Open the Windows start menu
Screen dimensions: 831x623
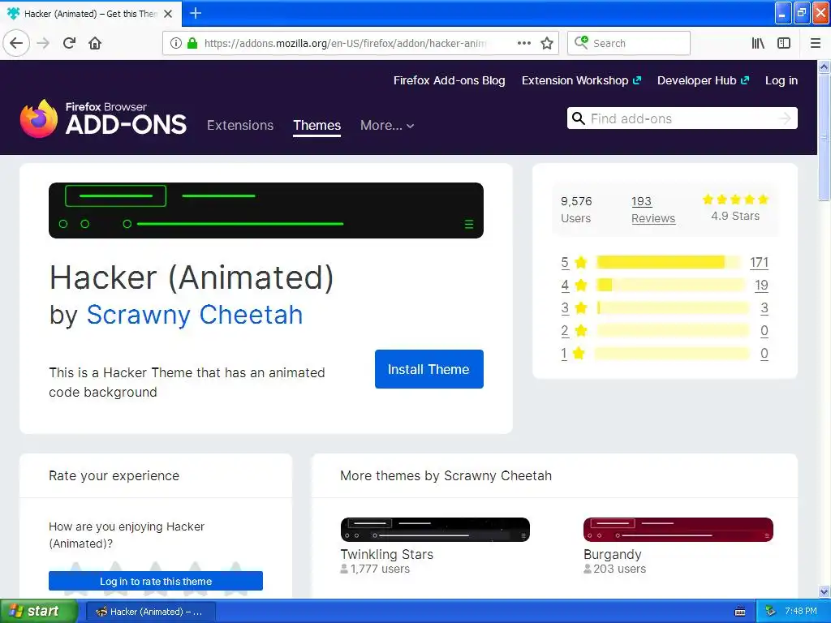39,611
